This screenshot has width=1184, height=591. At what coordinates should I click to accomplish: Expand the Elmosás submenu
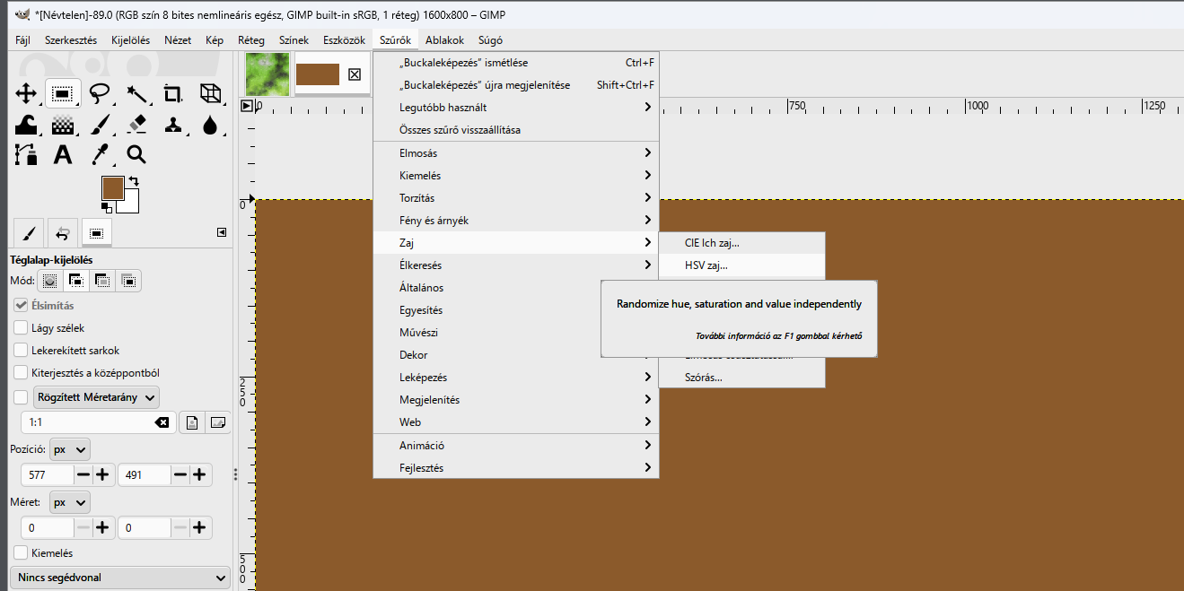[516, 153]
